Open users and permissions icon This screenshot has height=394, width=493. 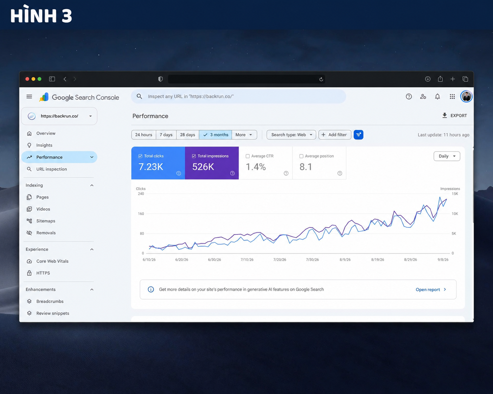pyautogui.click(x=423, y=97)
